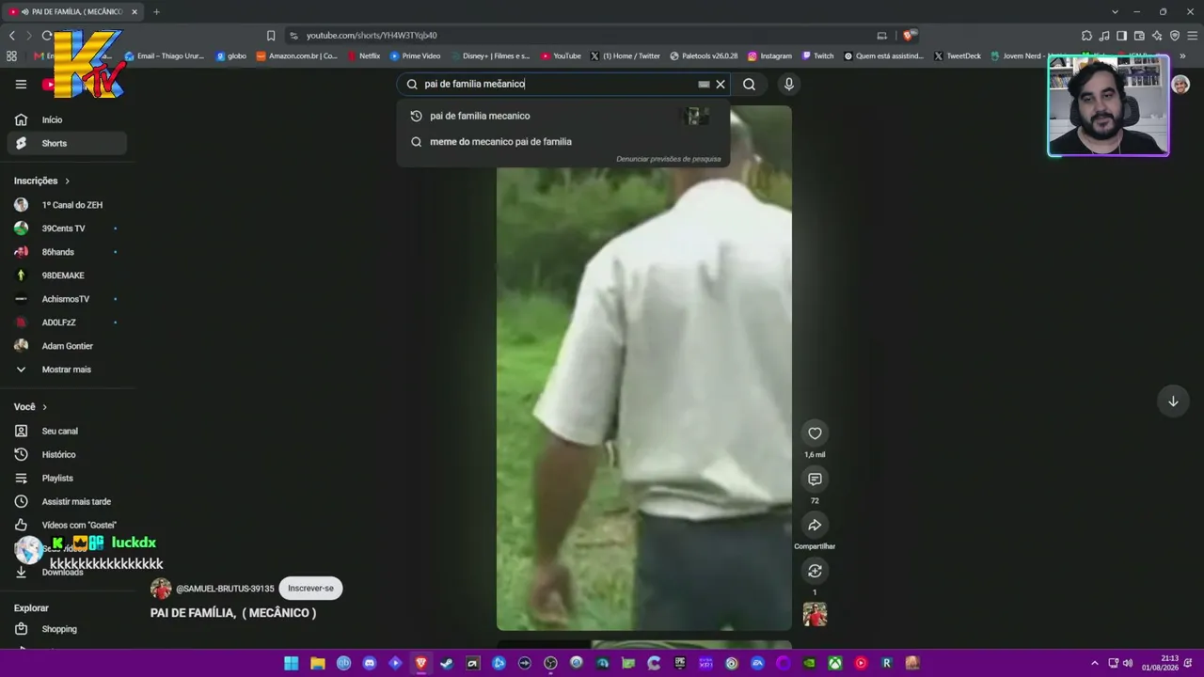Open the tab search dropdown arrow
1204x677 pixels.
point(1115,12)
